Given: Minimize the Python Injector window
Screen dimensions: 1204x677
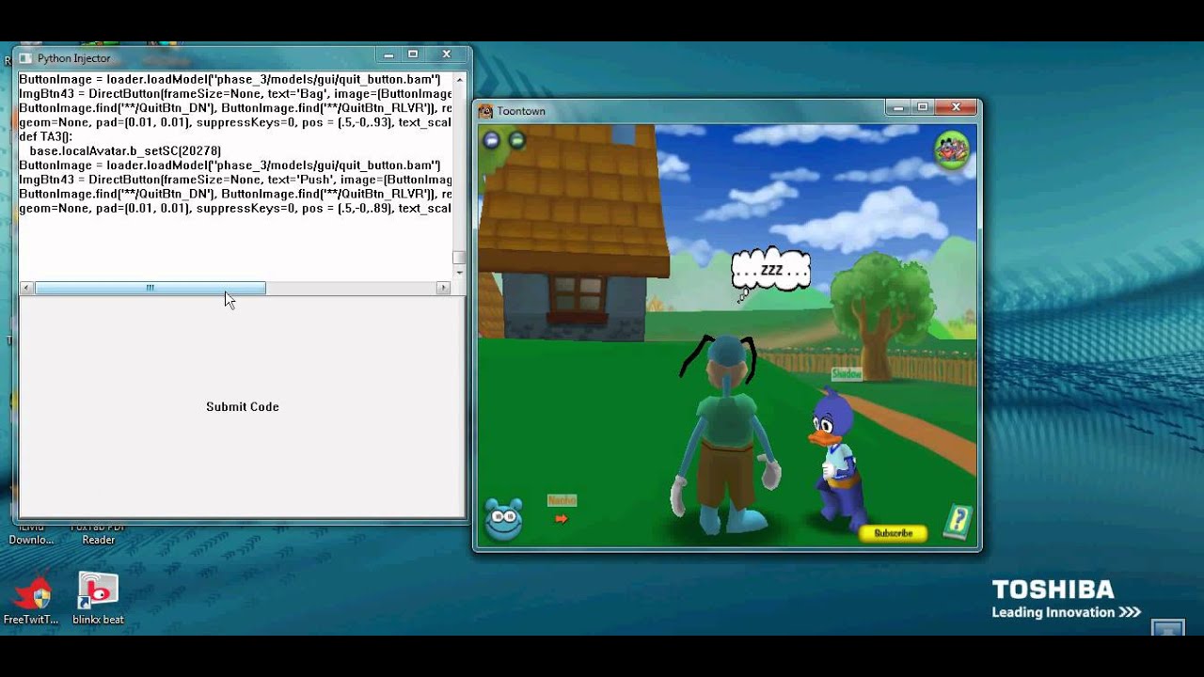Looking at the screenshot, I should [x=388, y=55].
